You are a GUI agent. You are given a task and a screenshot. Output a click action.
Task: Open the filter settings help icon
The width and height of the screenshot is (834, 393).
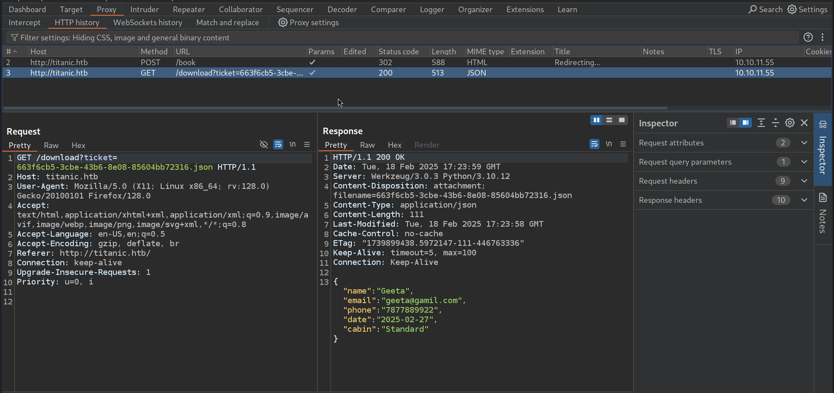[808, 37]
